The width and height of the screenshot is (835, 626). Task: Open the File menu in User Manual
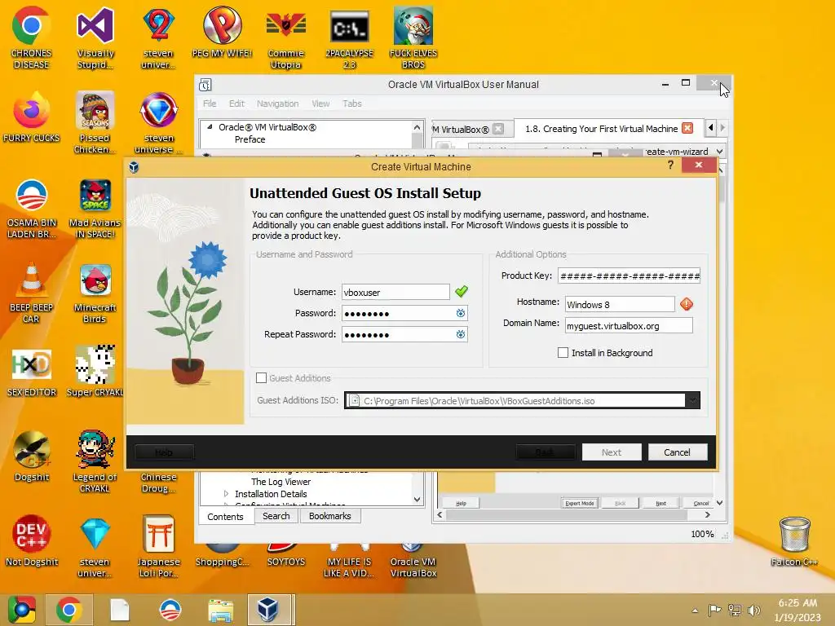point(210,104)
